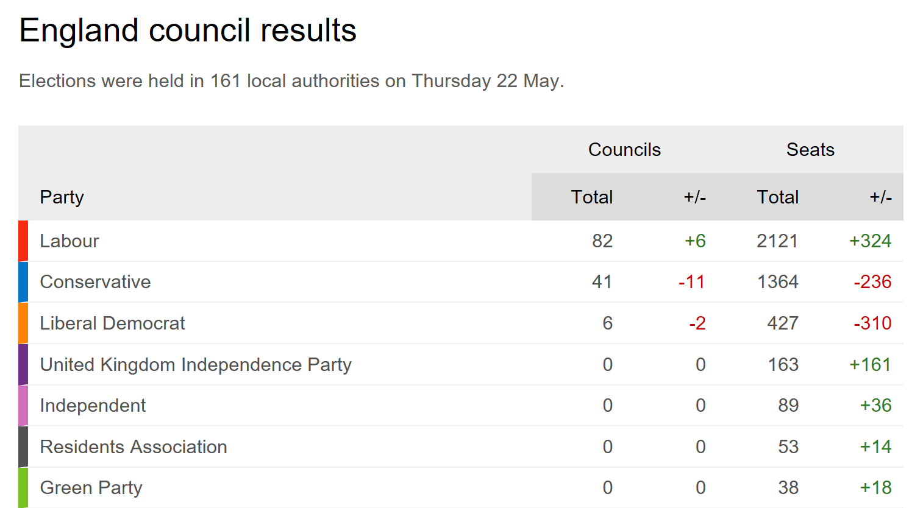Click the Seats Total column header
This screenshot has width=923, height=508.
[x=777, y=197]
